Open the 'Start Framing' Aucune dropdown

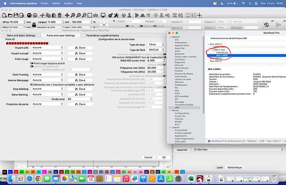[x=47, y=74]
